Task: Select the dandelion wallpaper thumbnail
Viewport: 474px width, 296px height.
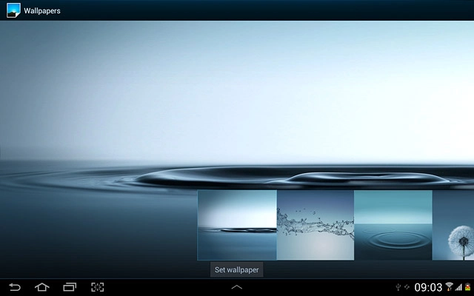Action: coord(453,225)
